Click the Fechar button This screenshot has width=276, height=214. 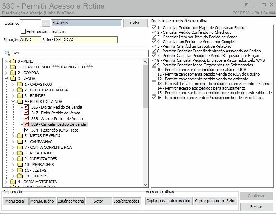pos(256,207)
